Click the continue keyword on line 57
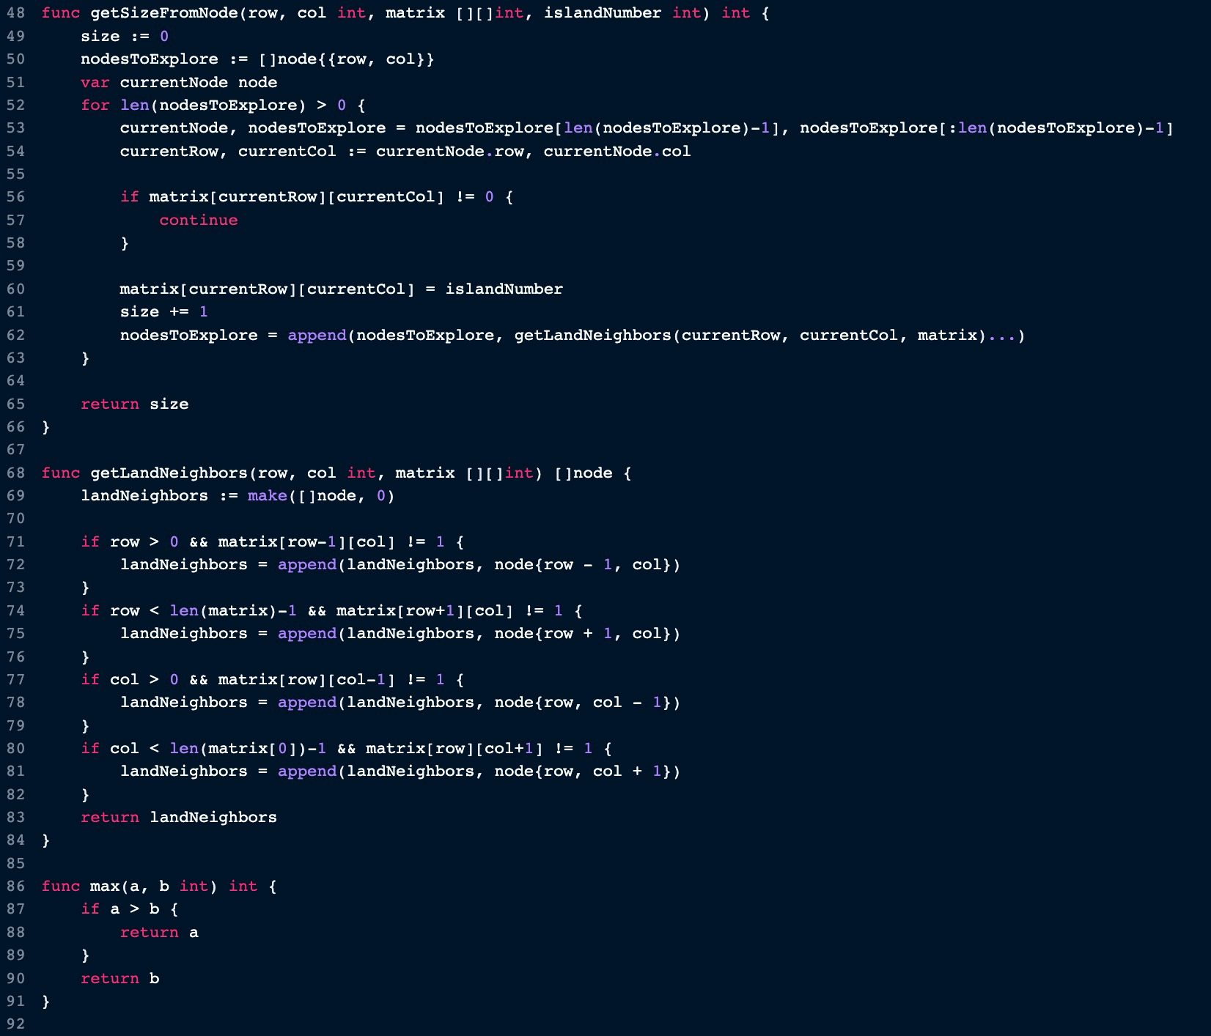Screen dimensions: 1211x1036 coord(198,220)
